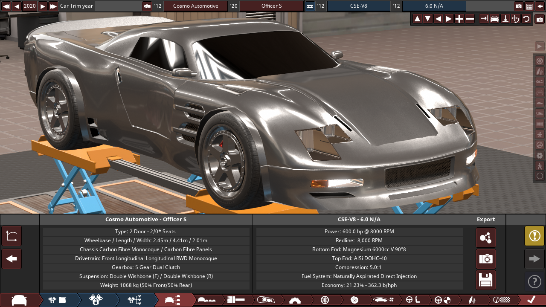This screenshot has width=546, height=307.
Task: Click the right arrow next button
Action: click(534, 259)
